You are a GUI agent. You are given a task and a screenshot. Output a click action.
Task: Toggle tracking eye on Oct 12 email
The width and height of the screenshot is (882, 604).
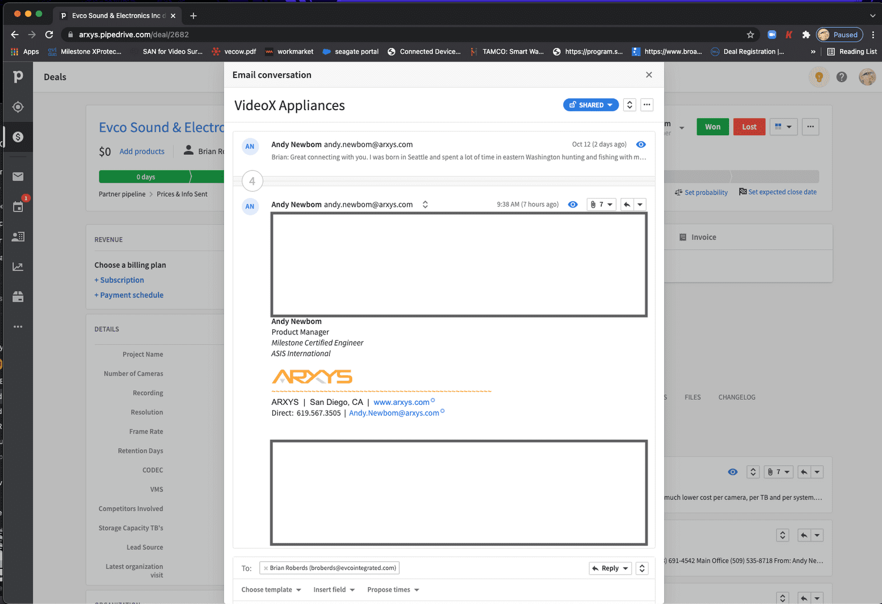tap(641, 144)
